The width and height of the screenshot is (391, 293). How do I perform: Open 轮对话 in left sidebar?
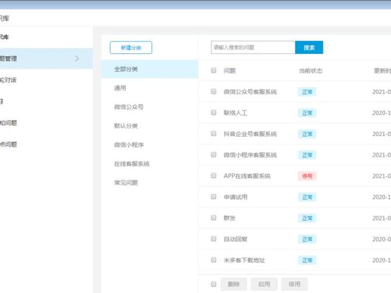8,80
